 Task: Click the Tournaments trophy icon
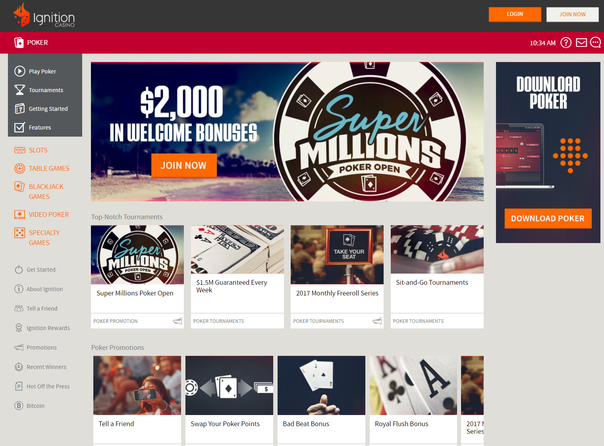(20, 90)
